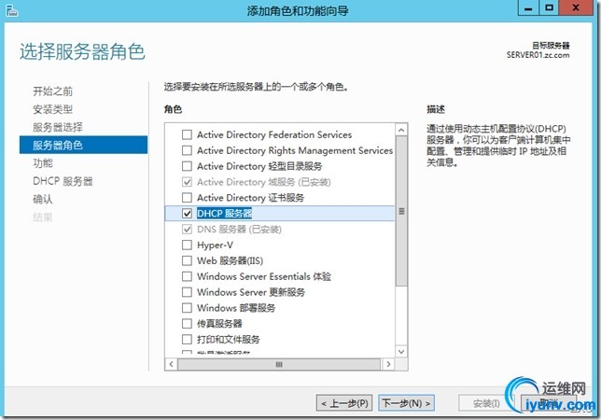Go to 功能 wizard step
This screenshot has width=601, height=420.
click(x=43, y=163)
